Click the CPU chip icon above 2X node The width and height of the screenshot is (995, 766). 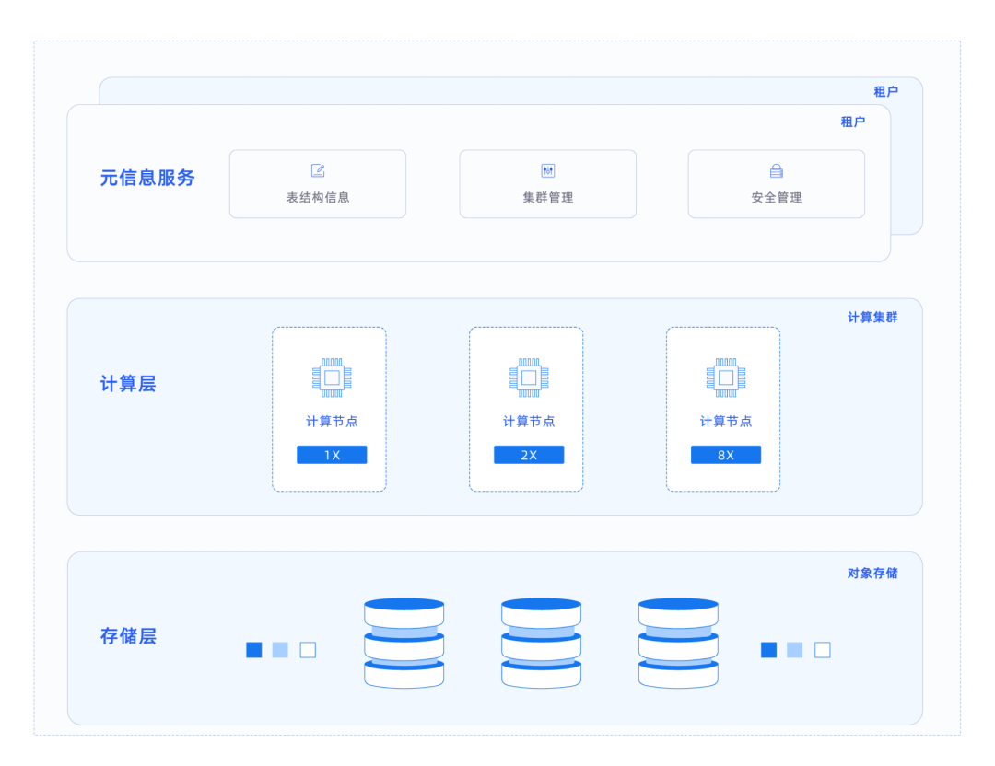pyautogui.click(x=529, y=377)
